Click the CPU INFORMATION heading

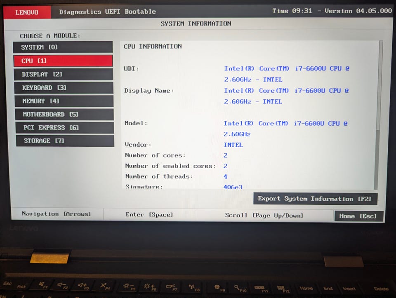(153, 47)
